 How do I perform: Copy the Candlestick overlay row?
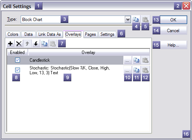pyautogui.click(x=136, y=60)
